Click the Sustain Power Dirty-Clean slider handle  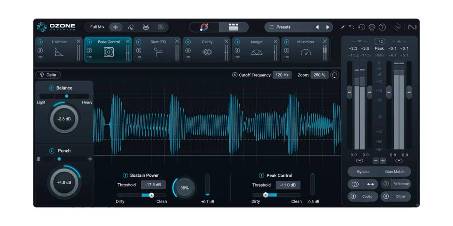pyautogui.click(x=152, y=195)
